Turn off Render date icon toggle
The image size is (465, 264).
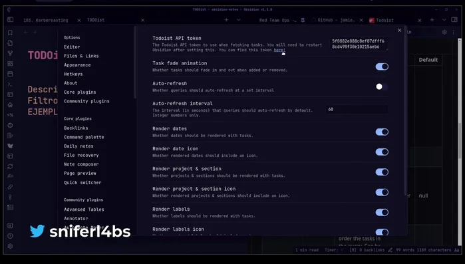pos(382,152)
